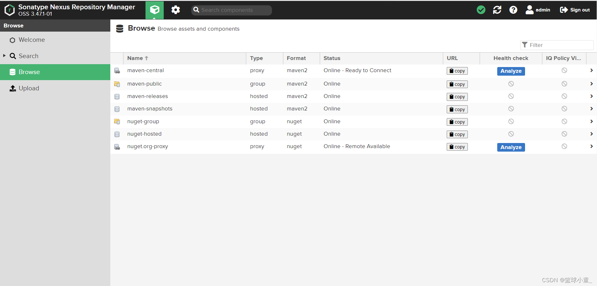Analyze nuget.org-proxy health check

pyautogui.click(x=511, y=147)
